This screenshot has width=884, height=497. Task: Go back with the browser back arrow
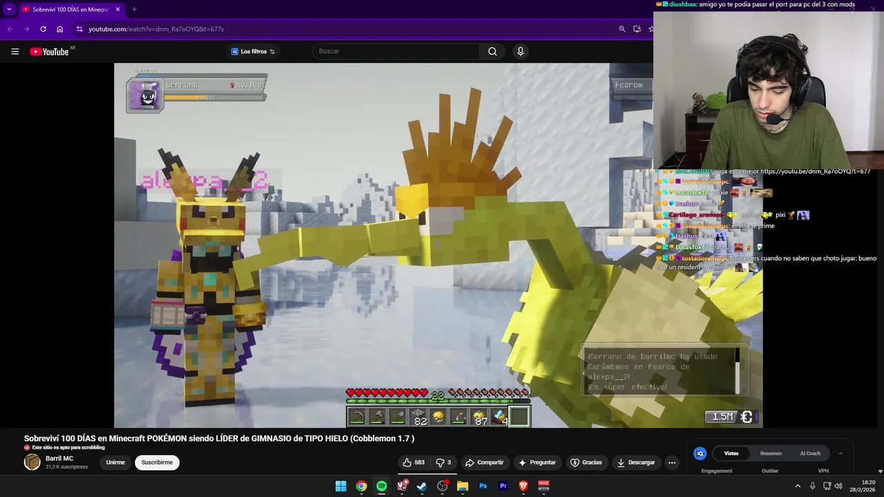click(10, 29)
